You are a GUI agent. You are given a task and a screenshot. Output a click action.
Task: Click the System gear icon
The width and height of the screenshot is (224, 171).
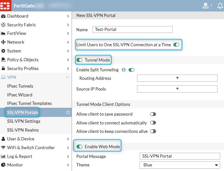point(4,51)
